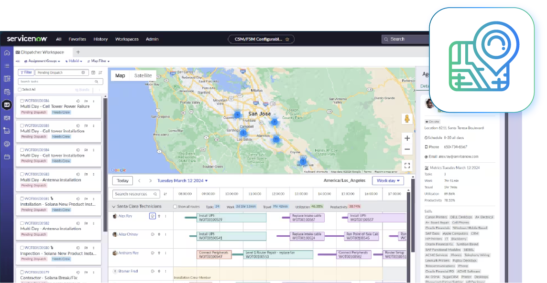Go to the previous day arrow
The height and width of the screenshot is (283, 547).
point(140,181)
